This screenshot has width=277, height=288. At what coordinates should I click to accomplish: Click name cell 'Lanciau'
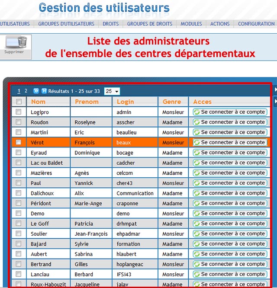click(x=40, y=275)
